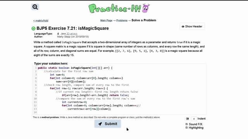Viewport: 248px width, 139px height.
Task: Click the title 'BJP5 Exercise 7.21: isMagicSquare'
Action: pyautogui.click(x=72, y=28)
